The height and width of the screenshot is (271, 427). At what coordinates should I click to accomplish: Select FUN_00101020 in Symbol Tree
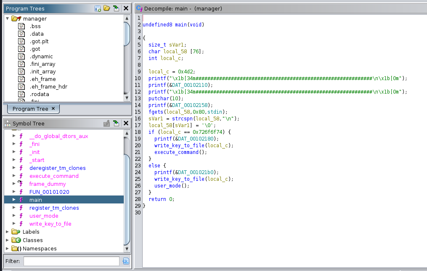pyautogui.click(x=49, y=192)
